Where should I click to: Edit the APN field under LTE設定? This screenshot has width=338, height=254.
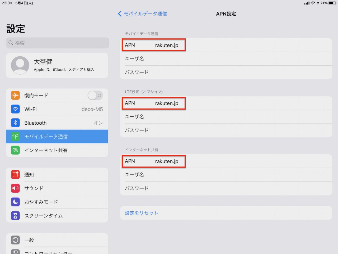pos(226,103)
